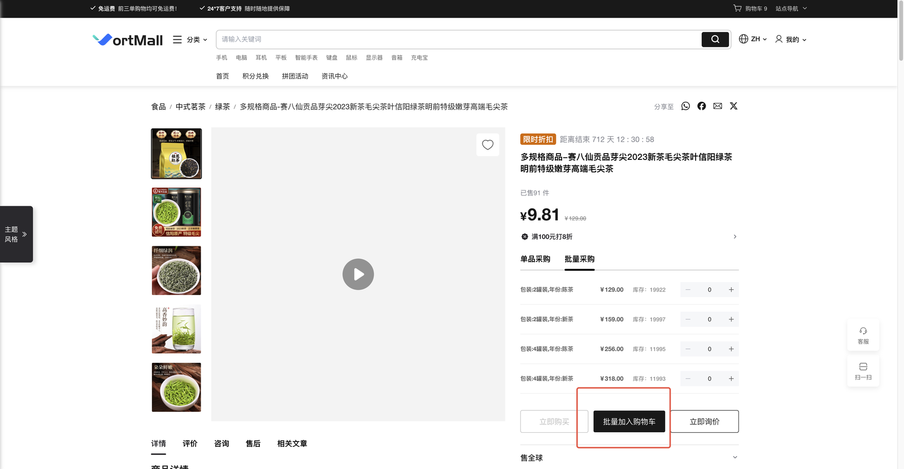This screenshot has width=904, height=469.
Task: Click the WhatsApp share icon
Action: (685, 106)
